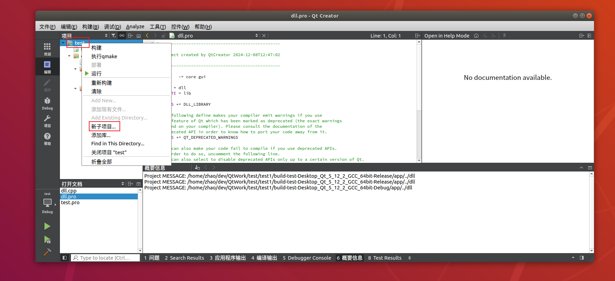Go forward in editor navigation history

[x=155, y=35]
